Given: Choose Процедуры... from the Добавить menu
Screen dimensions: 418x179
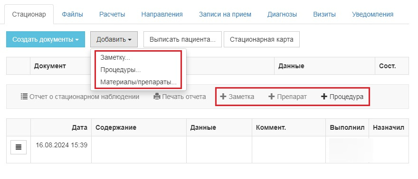Looking at the screenshot, I should 138,70.
